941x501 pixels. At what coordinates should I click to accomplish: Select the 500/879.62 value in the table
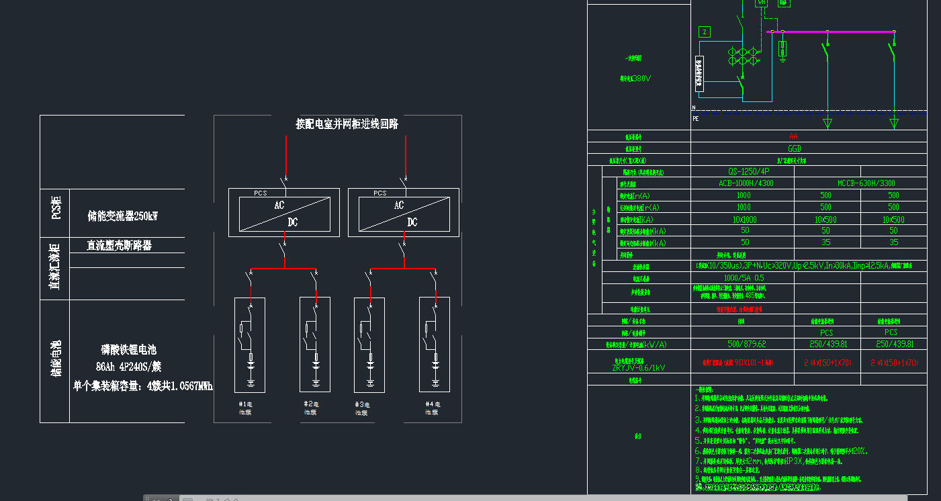tap(743, 345)
